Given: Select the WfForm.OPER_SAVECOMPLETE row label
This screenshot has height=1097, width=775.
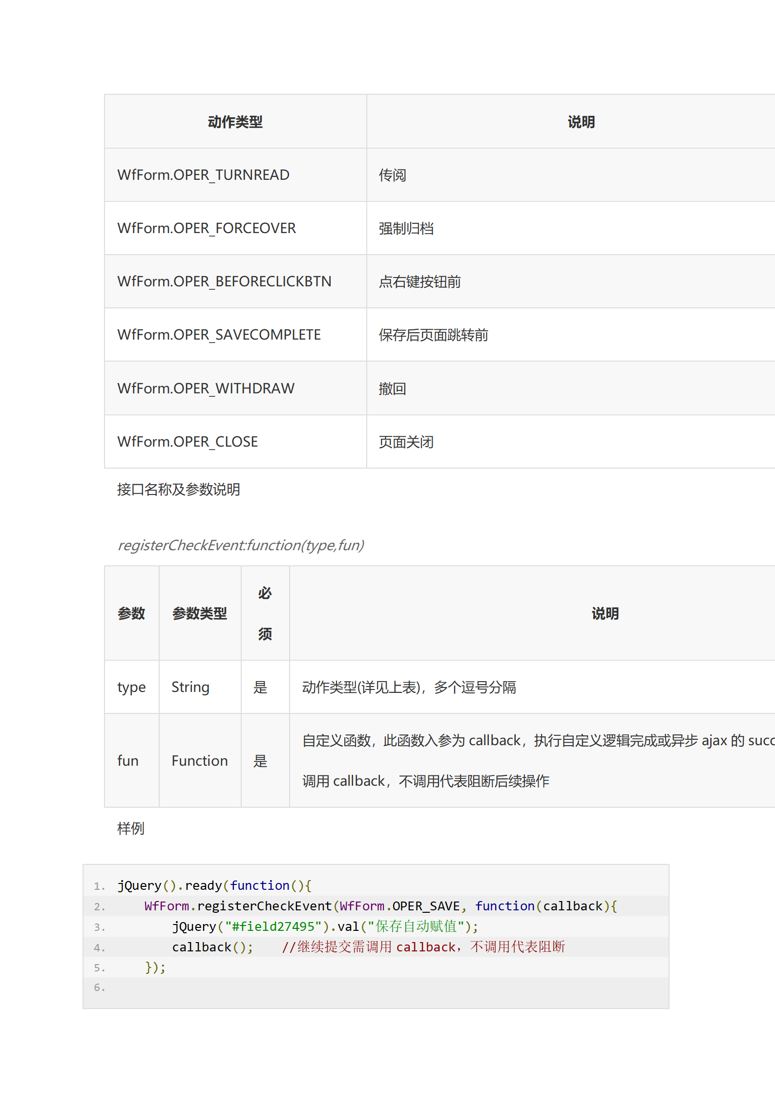Looking at the screenshot, I should click(219, 335).
